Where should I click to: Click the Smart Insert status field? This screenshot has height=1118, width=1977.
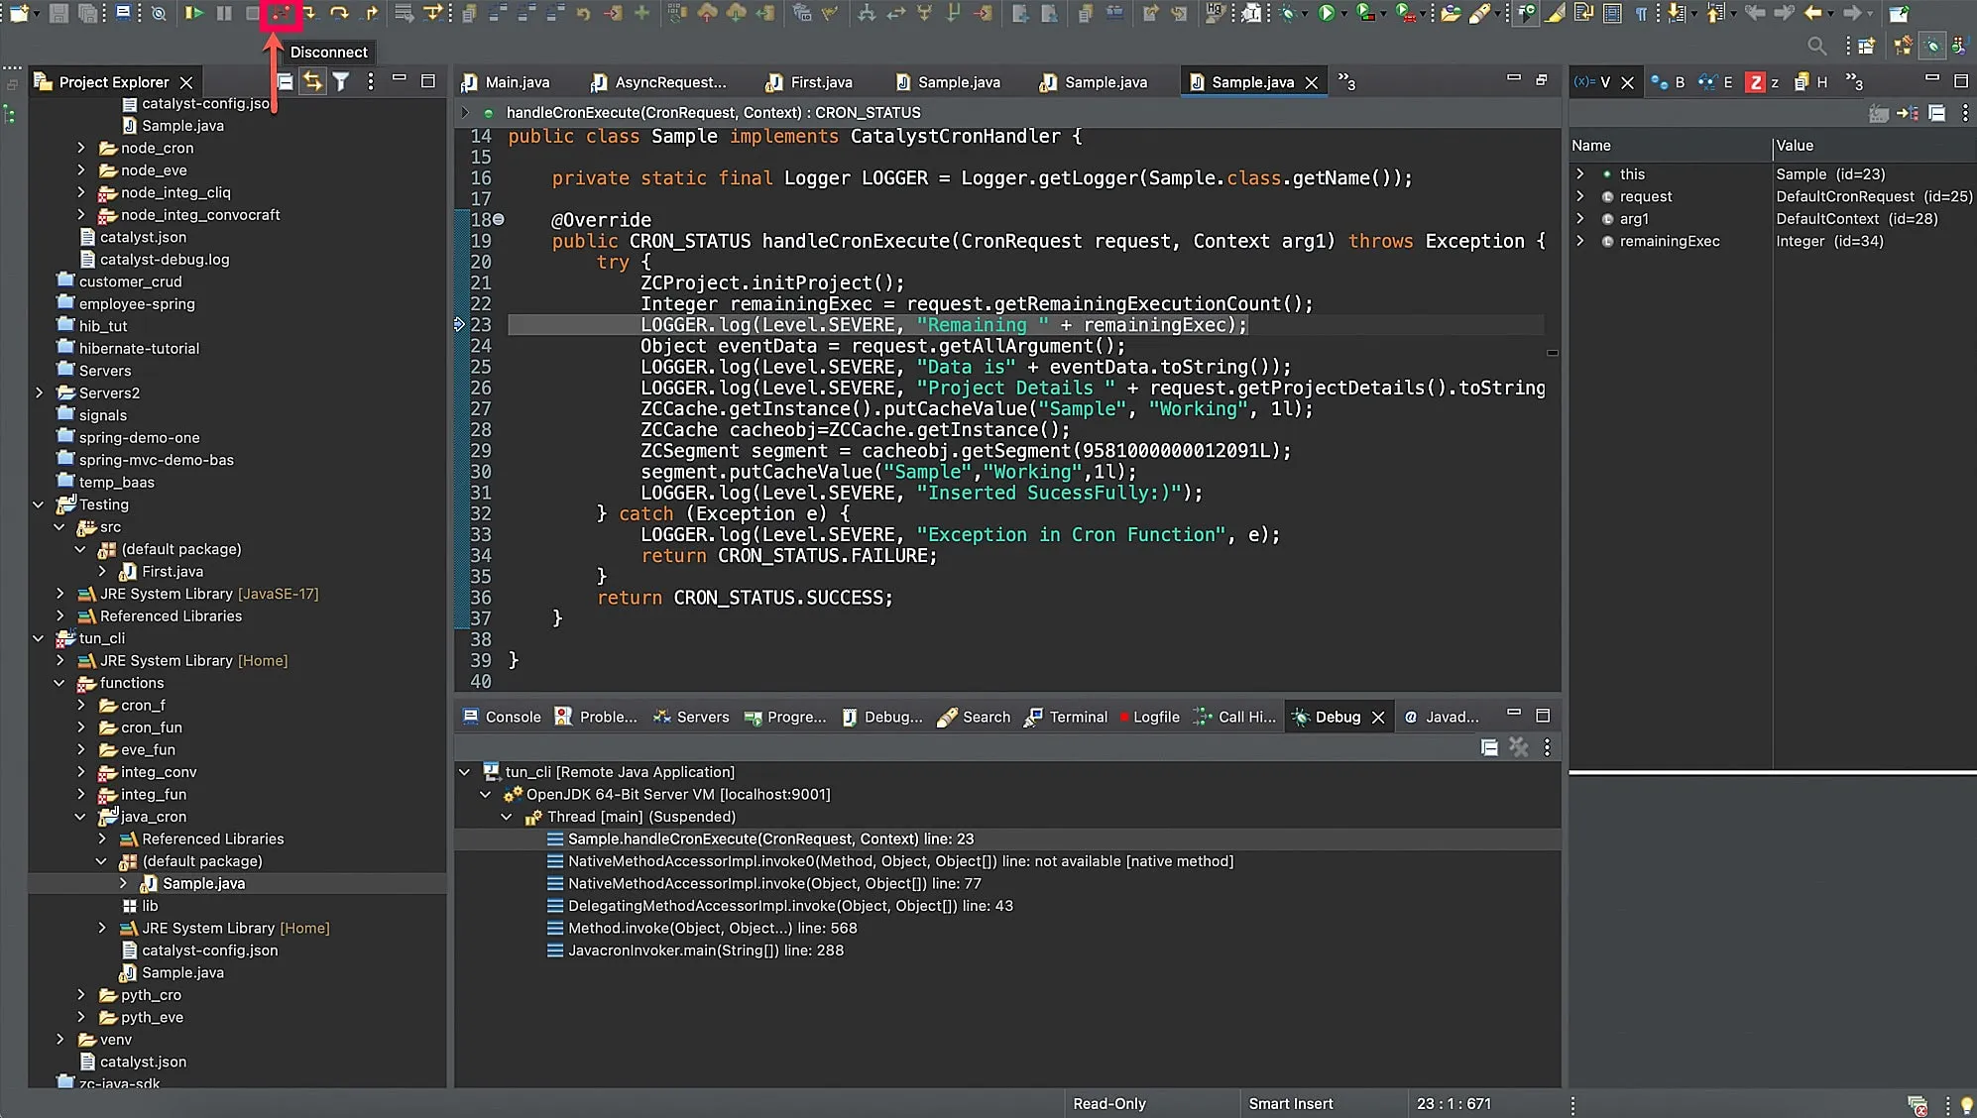click(x=1290, y=1103)
